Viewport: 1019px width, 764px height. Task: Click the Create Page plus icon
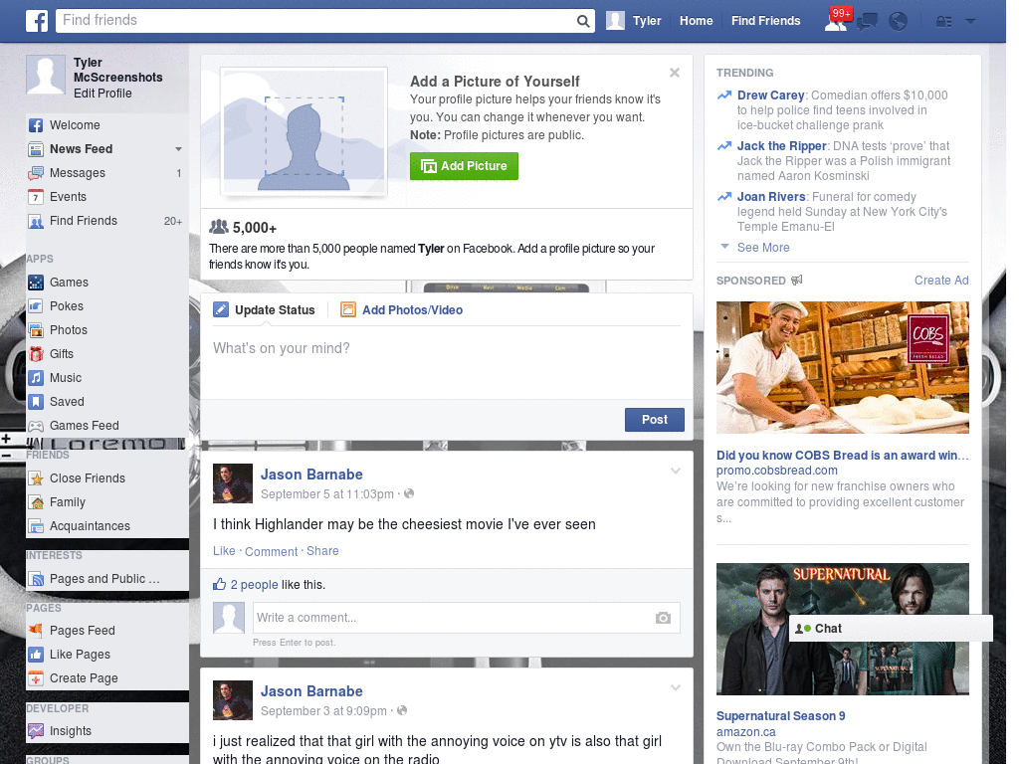tap(36, 678)
